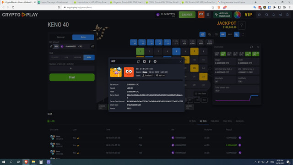Screen dimensions: 293x165
Task: Open the Brave browser taskbar icon
Action: click(26, 162)
